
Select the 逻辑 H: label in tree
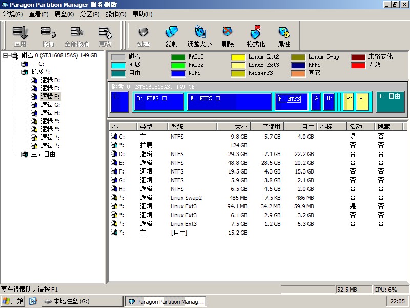coord(50,113)
